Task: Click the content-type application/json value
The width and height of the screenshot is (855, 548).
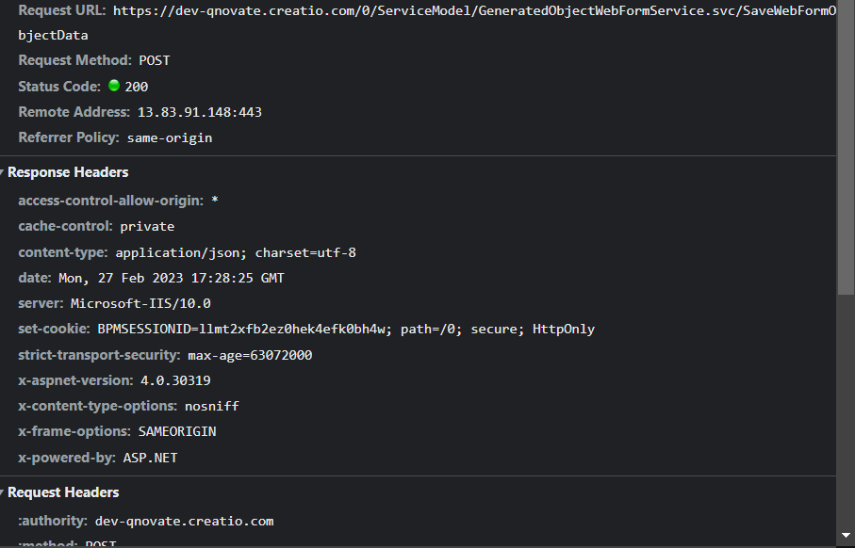Action: pyautogui.click(x=236, y=252)
